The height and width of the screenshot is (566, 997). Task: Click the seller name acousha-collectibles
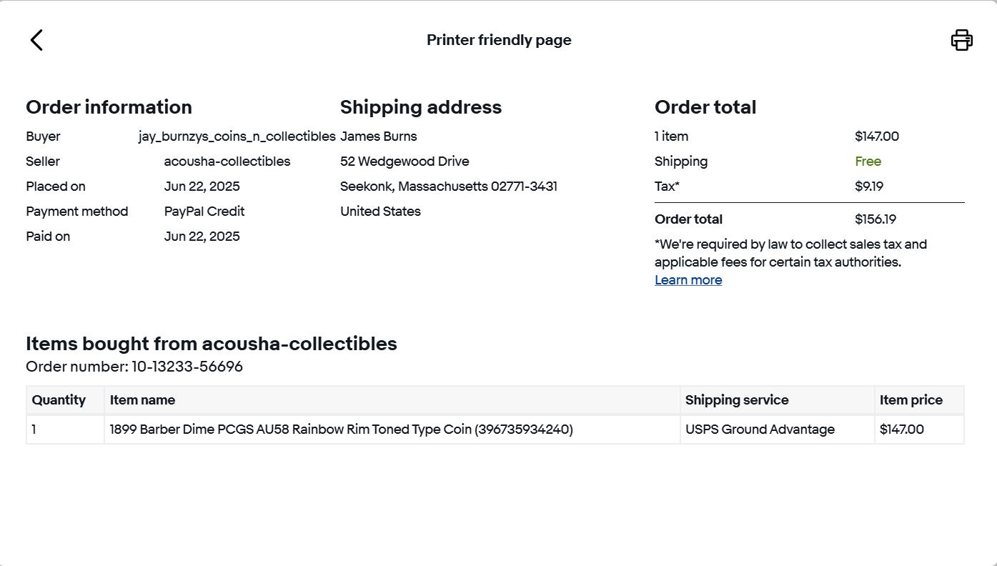(227, 162)
